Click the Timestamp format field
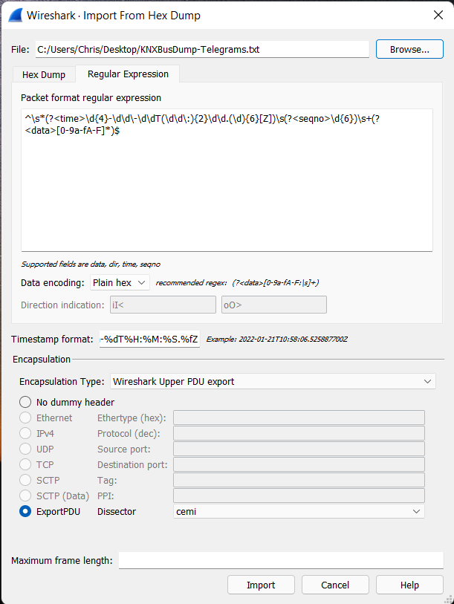The image size is (454, 604). 149,339
